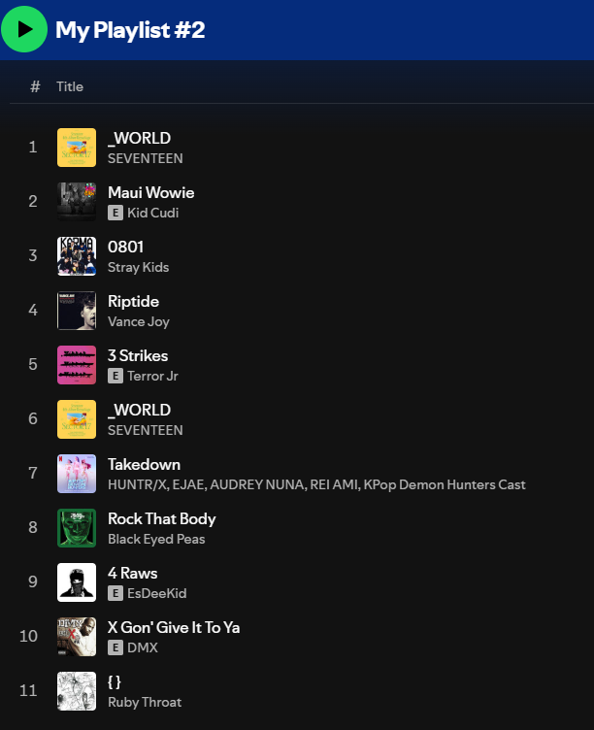The width and height of the screenshot is (594, 730).
Task: Open artist SEVENTEEN under track 6
Action: pos(146,431)
